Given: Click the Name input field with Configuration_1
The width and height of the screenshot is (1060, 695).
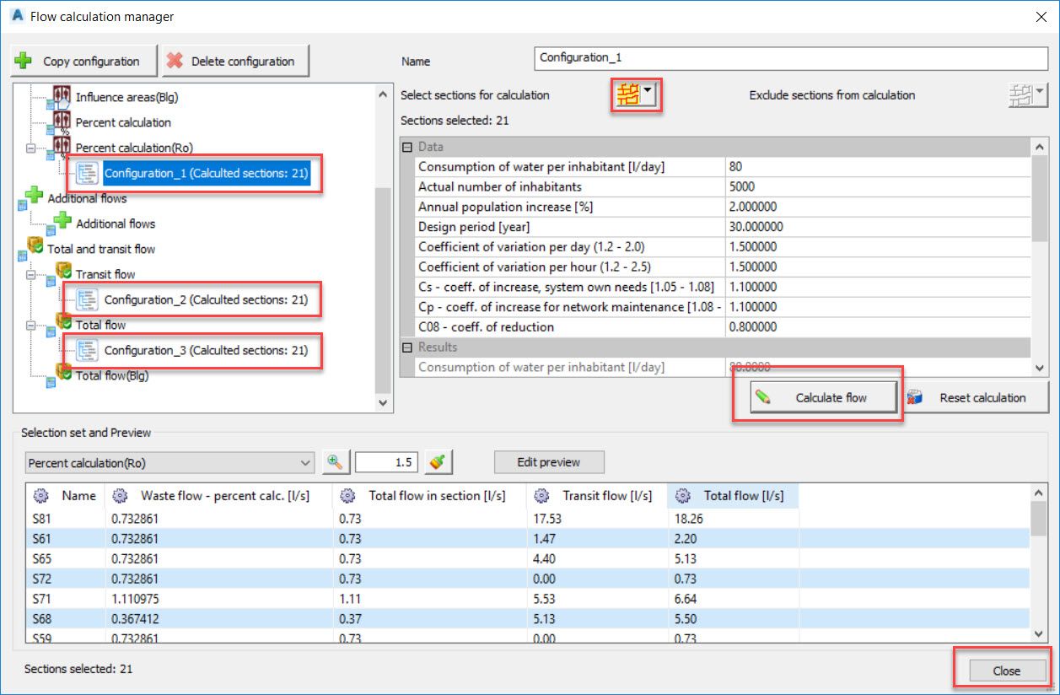Looking at the screenshot, I should (791, 57).
